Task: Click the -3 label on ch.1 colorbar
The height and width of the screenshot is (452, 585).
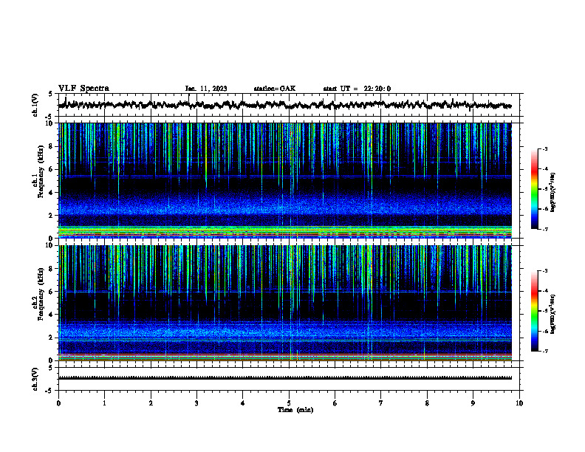Action: click(544, 149)
